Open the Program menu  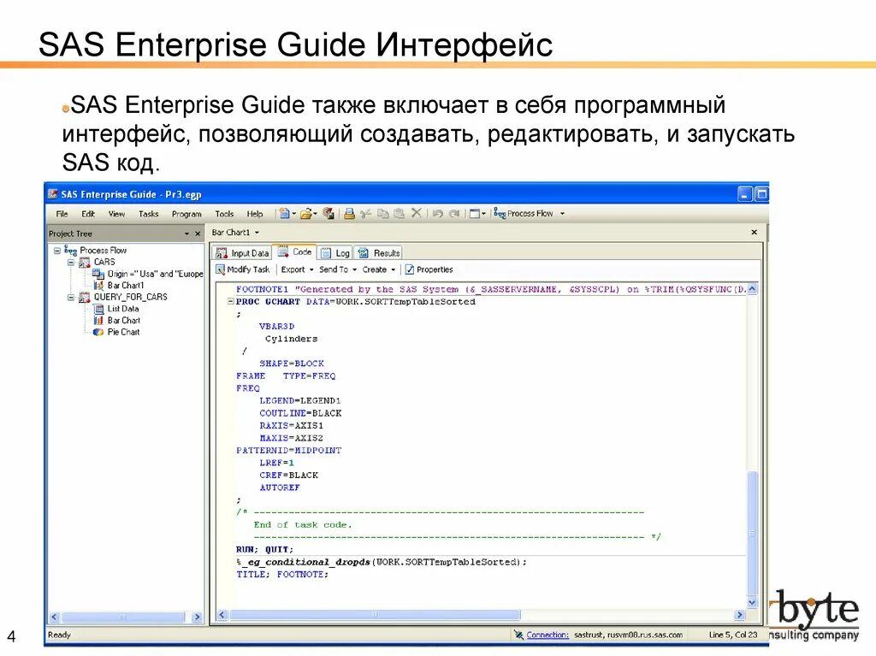(186, 214)
